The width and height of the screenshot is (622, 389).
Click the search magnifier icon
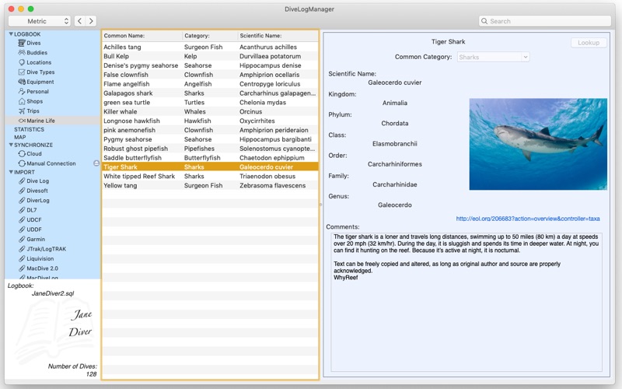[484, 21]
